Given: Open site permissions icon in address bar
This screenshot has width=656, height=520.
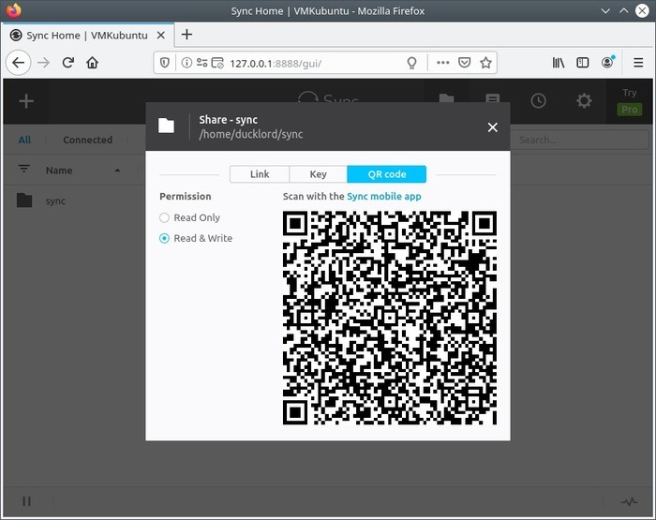Looking at the screenshot, I should 202,63.
